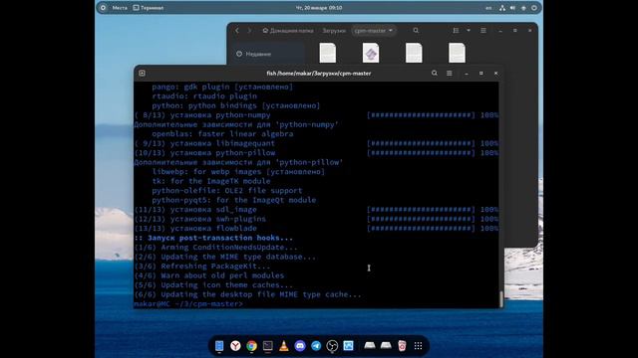This screenshot has width=638, height=358.
Task: Open the volume icon in top bar
Action: pos(512,8)
